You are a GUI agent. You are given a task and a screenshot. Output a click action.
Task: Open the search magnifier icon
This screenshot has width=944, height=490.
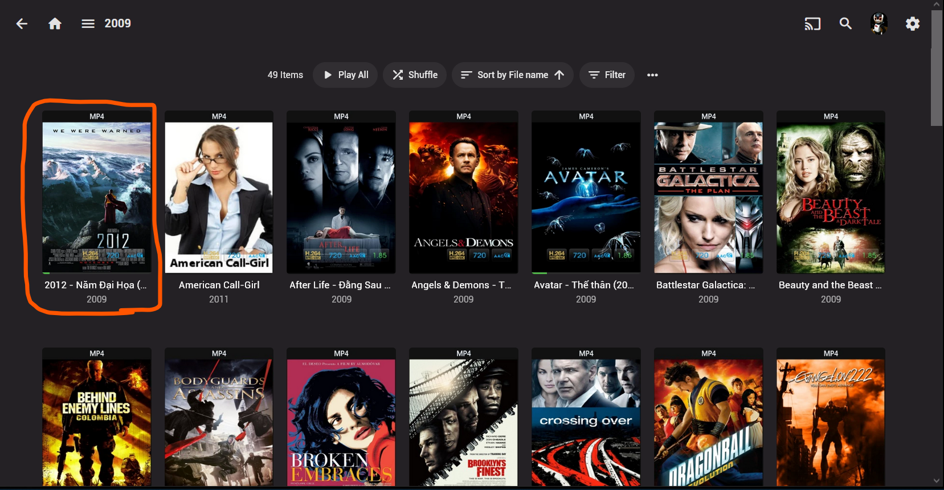pyautogui.click(x=845, y=23)
